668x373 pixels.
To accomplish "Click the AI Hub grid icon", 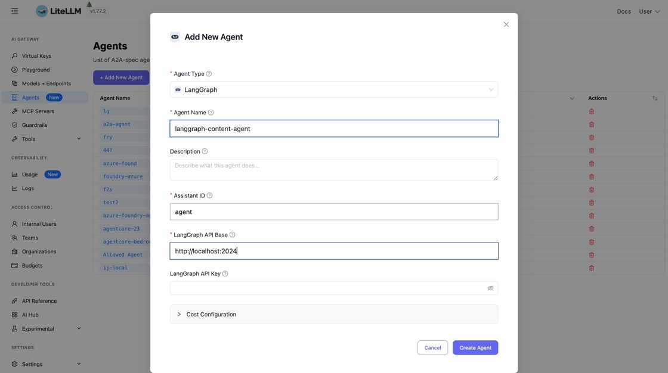I will [x=14, y=315].
